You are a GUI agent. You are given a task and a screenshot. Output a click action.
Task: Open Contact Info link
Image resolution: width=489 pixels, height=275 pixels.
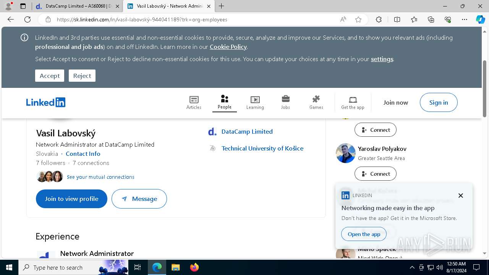coord(83,154)
